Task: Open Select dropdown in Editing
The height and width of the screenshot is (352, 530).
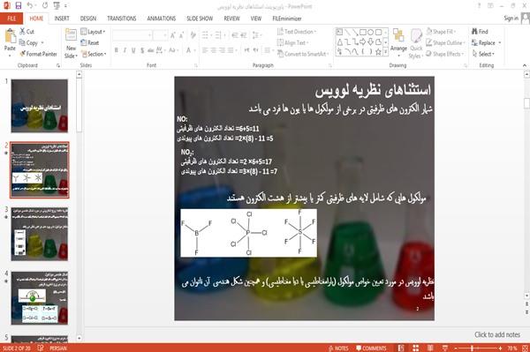Action: pos(483,54)
